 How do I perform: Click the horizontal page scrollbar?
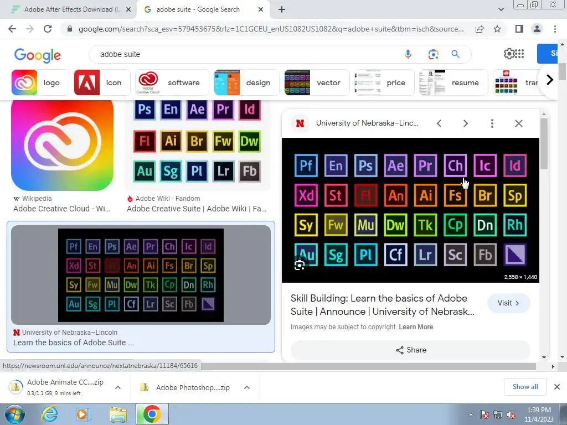[x=368, y=366]
